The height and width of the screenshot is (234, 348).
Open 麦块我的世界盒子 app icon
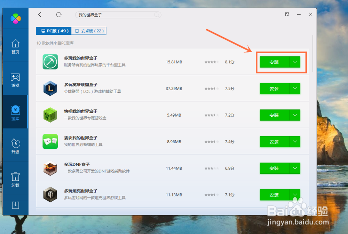[50, 141]
